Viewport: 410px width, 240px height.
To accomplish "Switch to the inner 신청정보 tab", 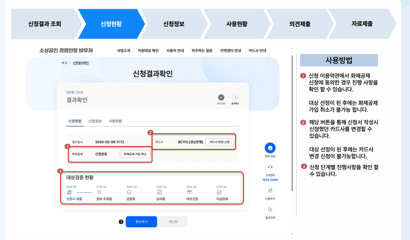I will coord(95,121).
